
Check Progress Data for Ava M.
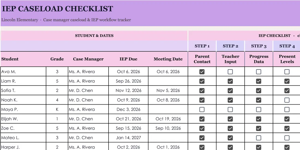259,72
